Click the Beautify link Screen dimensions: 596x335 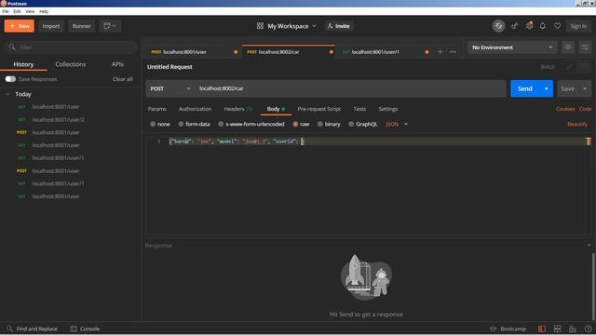click(x=577, y=124)
